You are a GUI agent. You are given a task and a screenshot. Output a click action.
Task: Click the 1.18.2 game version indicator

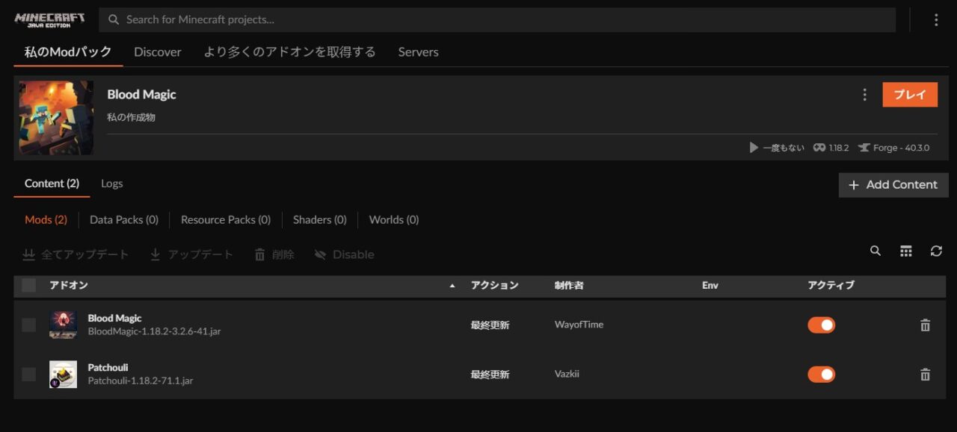click(831, 148)
